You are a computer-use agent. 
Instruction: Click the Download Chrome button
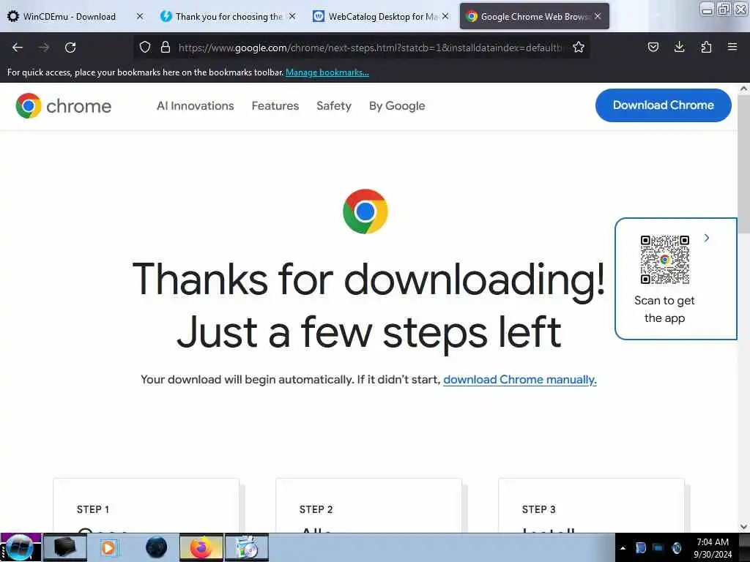click(664, 105)
